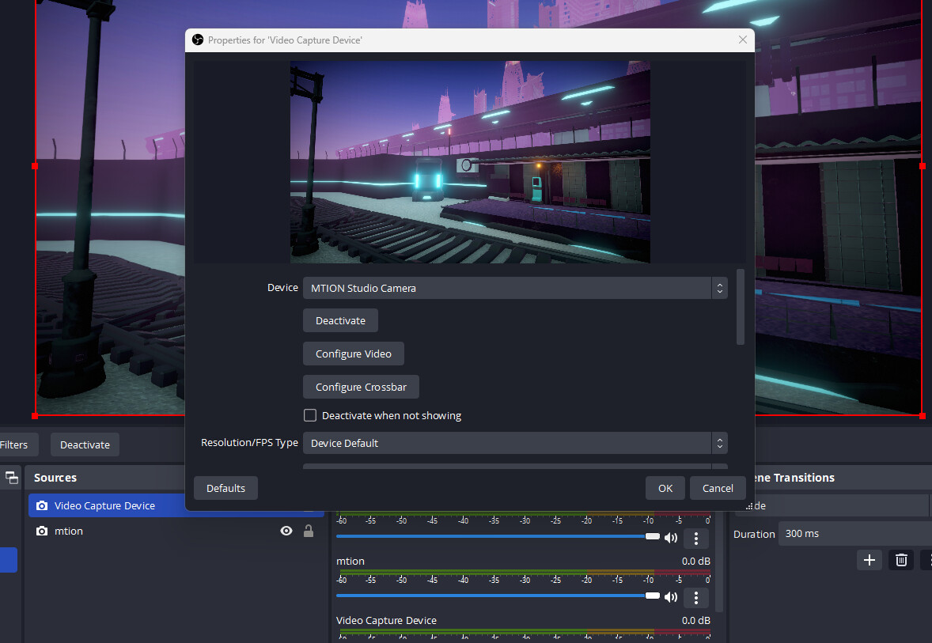Click the OBS logo in the dialog title bar

click(197, 40)
